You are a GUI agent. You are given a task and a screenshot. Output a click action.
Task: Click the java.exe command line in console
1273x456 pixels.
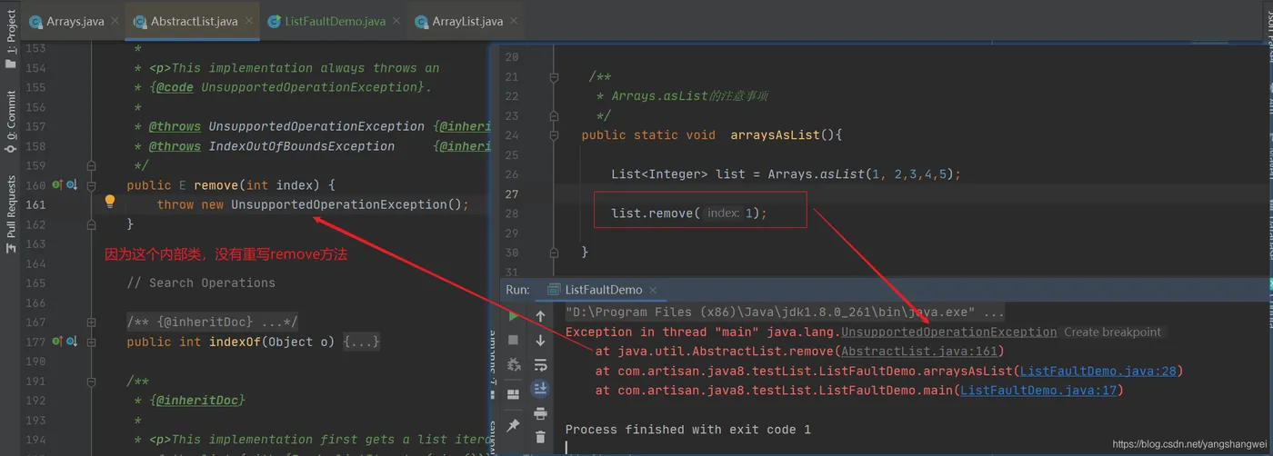click(x=784, y=312)
